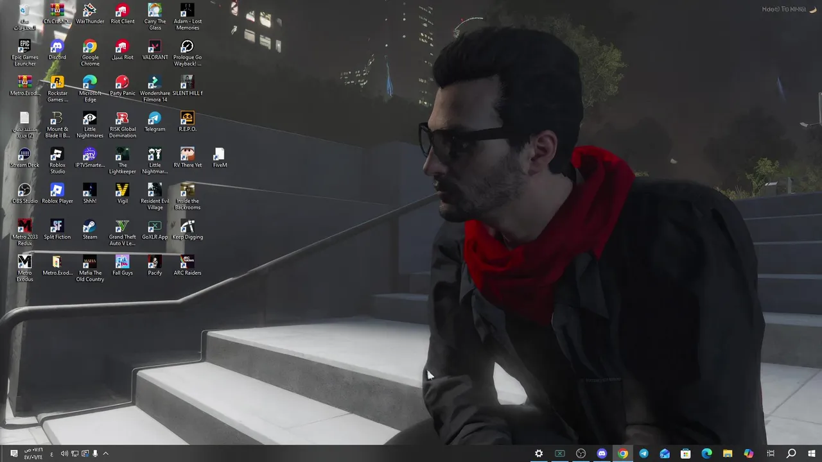This screenshot has width=822, height=462.
Task: Select the Fall Guys desktop icon
Action: [122, 266]
